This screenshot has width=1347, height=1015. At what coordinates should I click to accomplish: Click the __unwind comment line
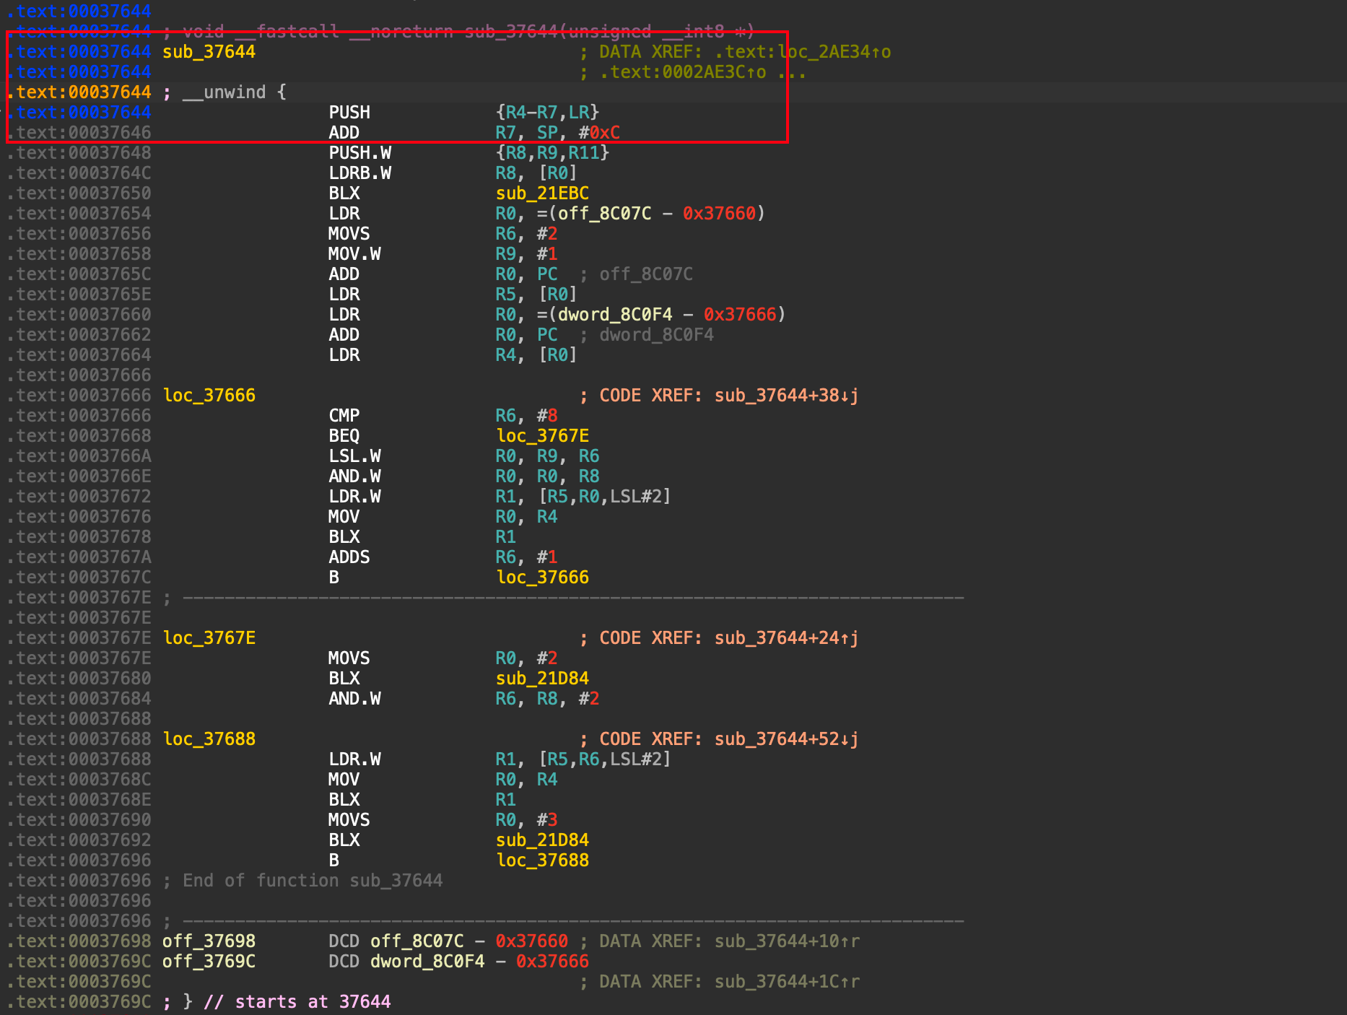coord(224,92)
